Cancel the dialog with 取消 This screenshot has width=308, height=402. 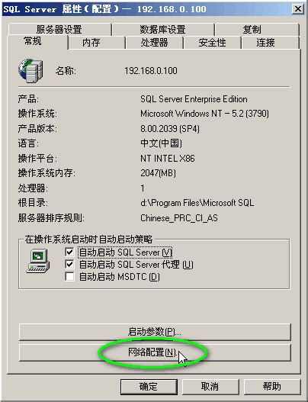click(x=210, y=387)
